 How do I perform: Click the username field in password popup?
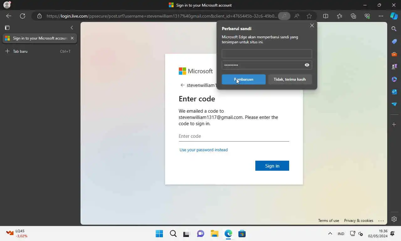[x=267, y=54]
